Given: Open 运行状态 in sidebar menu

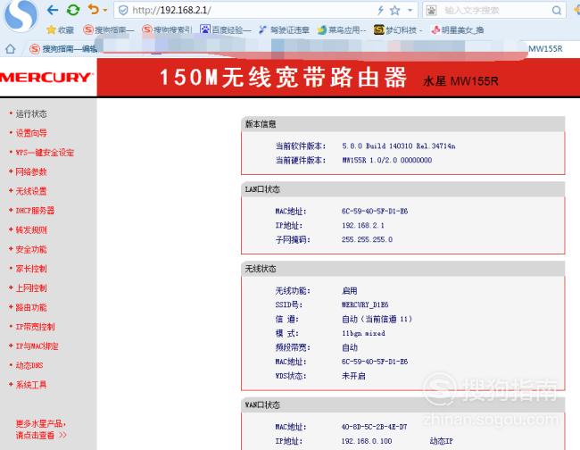Looking at the screenshot, I should point(31,113).
